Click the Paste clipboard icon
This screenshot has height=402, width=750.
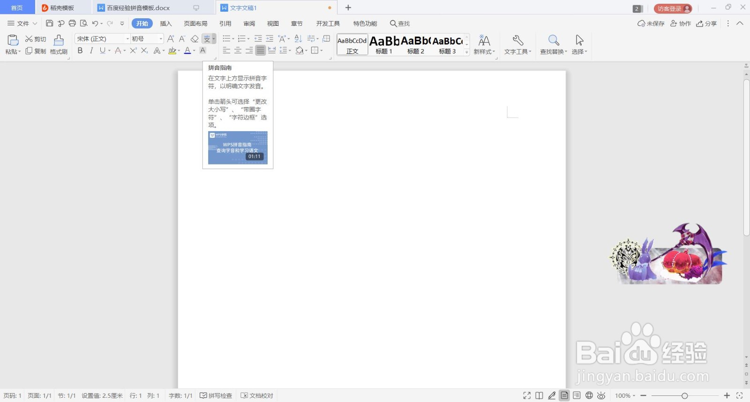coord(13,40)
